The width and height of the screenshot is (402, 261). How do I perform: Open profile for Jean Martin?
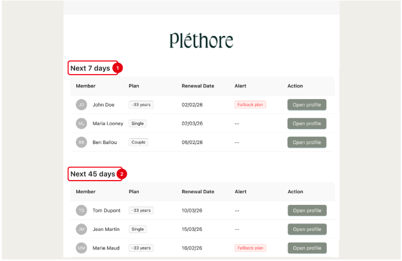[307, 229]
